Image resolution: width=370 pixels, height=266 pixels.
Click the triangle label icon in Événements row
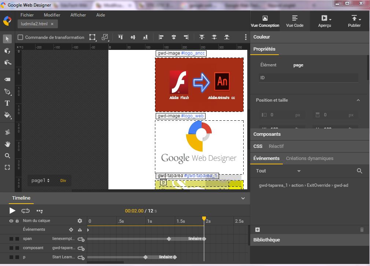tap(80, 230)
